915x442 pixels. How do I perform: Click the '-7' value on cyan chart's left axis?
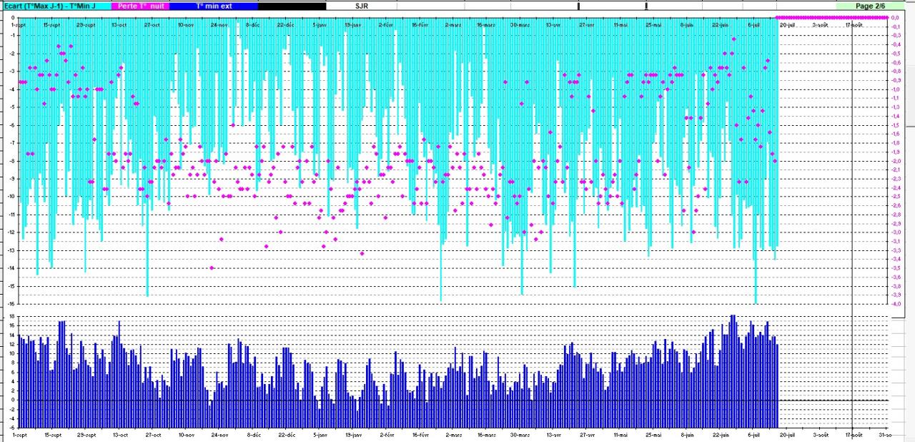(12, 142)
